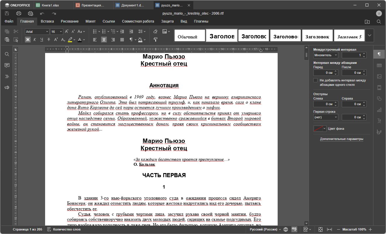The height and width of the screenshot is (234, 386).
Task: Undo the last action
Action: (x=42, y=13)
